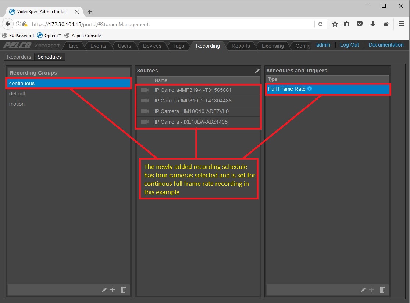410x303 pixels.
Task: Select the motion recording group
Action: click(17, 104)
